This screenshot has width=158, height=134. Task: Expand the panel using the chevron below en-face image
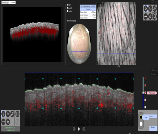118,66
